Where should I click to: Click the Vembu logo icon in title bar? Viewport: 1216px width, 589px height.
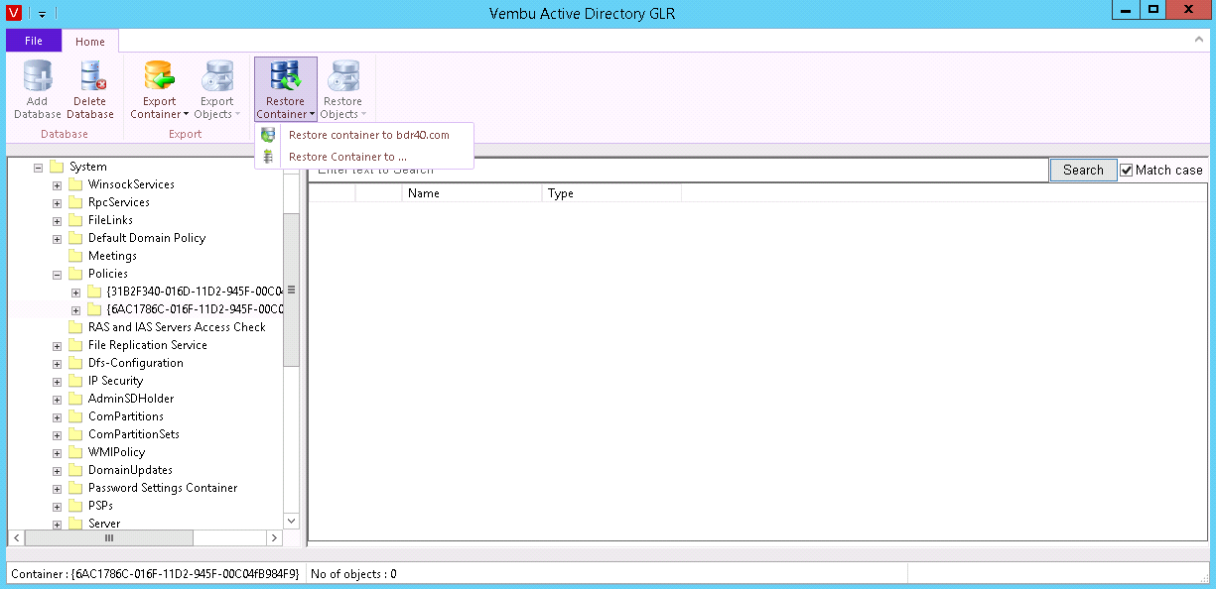pos(14,13)
